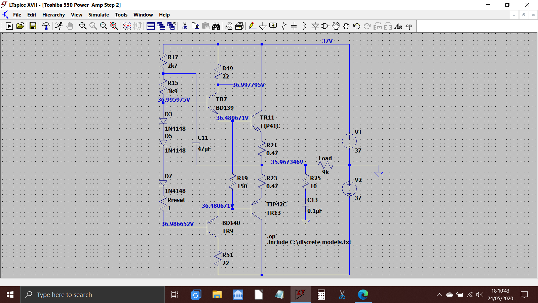
Task: Click the 36.997795V voltage readout
Action: [248, 85]
